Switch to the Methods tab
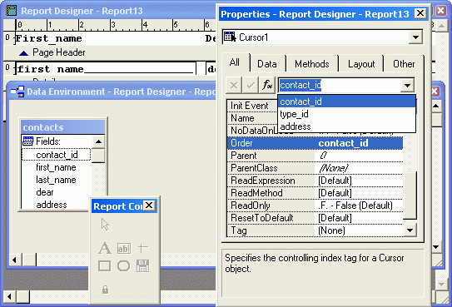Screen dimensions: 452x307 (311, 63)
